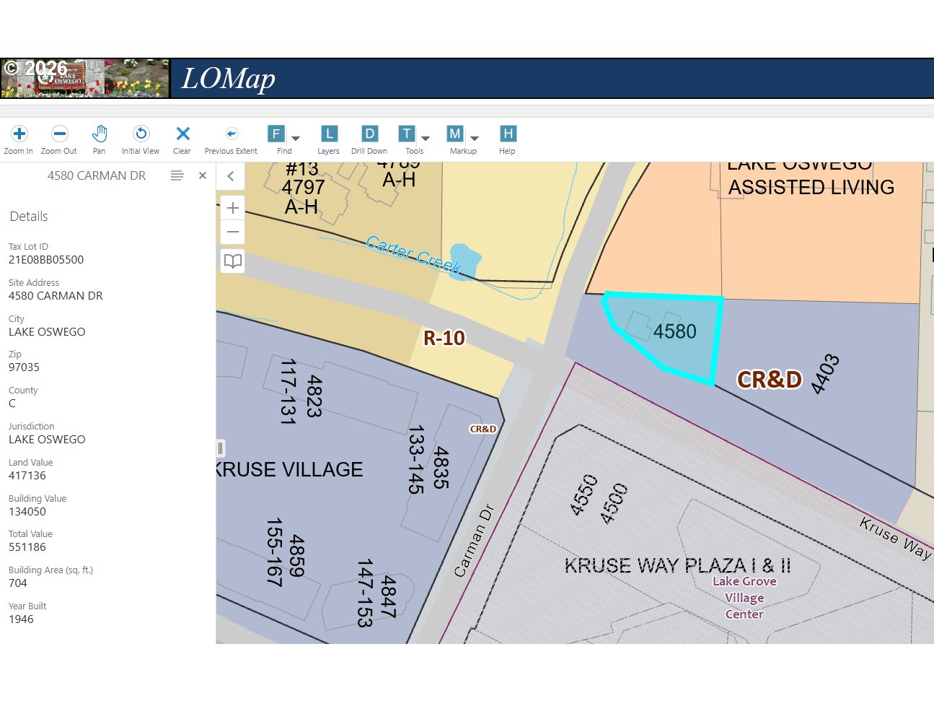The image size is (934, 701).
Task: Click the Total Value 551186
Action: pos(27,547)
